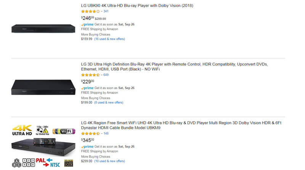Click the Prime logo under the $345.00 price
305x170 pixels.
(x=88, y=146)
